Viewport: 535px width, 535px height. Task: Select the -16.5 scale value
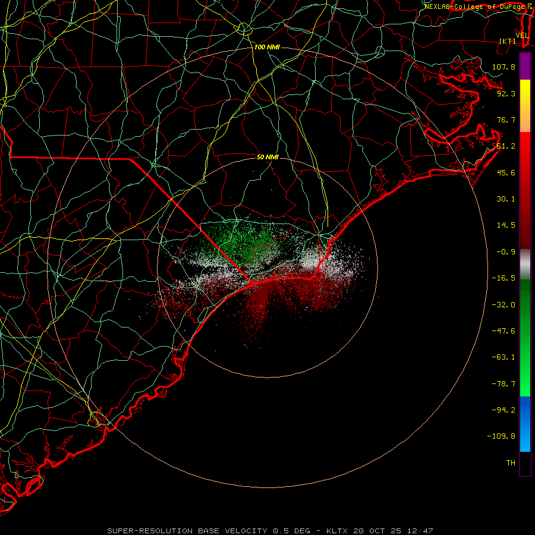[x=503, y=278]
